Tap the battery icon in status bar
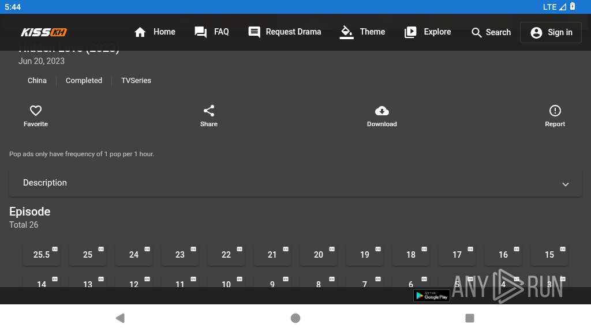Image resolution: width=591 pixels, height=332 pixels. click(572, 6)
